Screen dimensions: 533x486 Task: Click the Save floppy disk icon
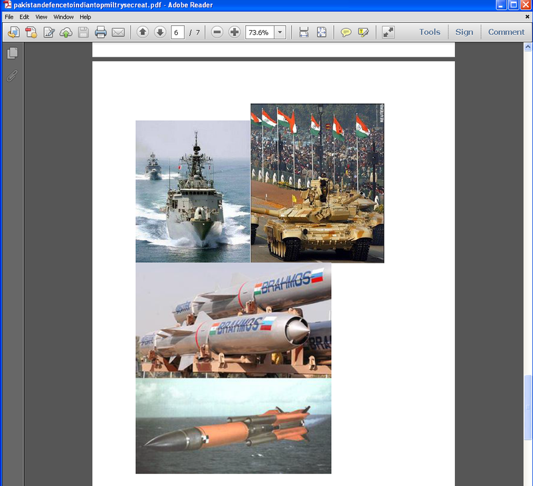(x=83, y=32)
